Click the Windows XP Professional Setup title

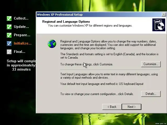(60, 15)
